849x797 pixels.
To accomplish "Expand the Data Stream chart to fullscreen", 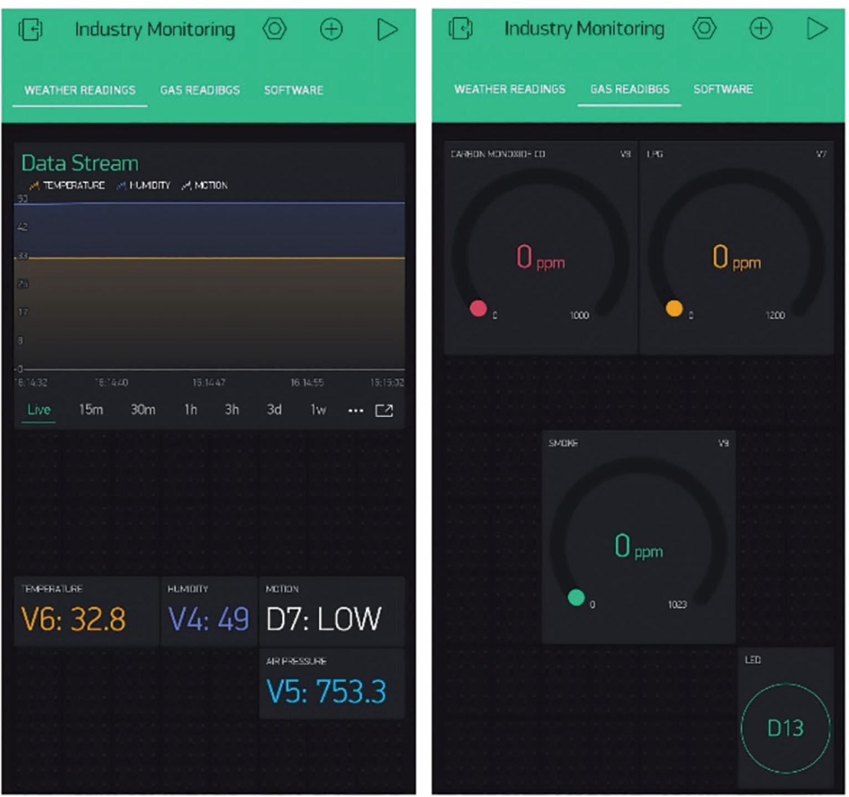I will (x=385, y=411).
